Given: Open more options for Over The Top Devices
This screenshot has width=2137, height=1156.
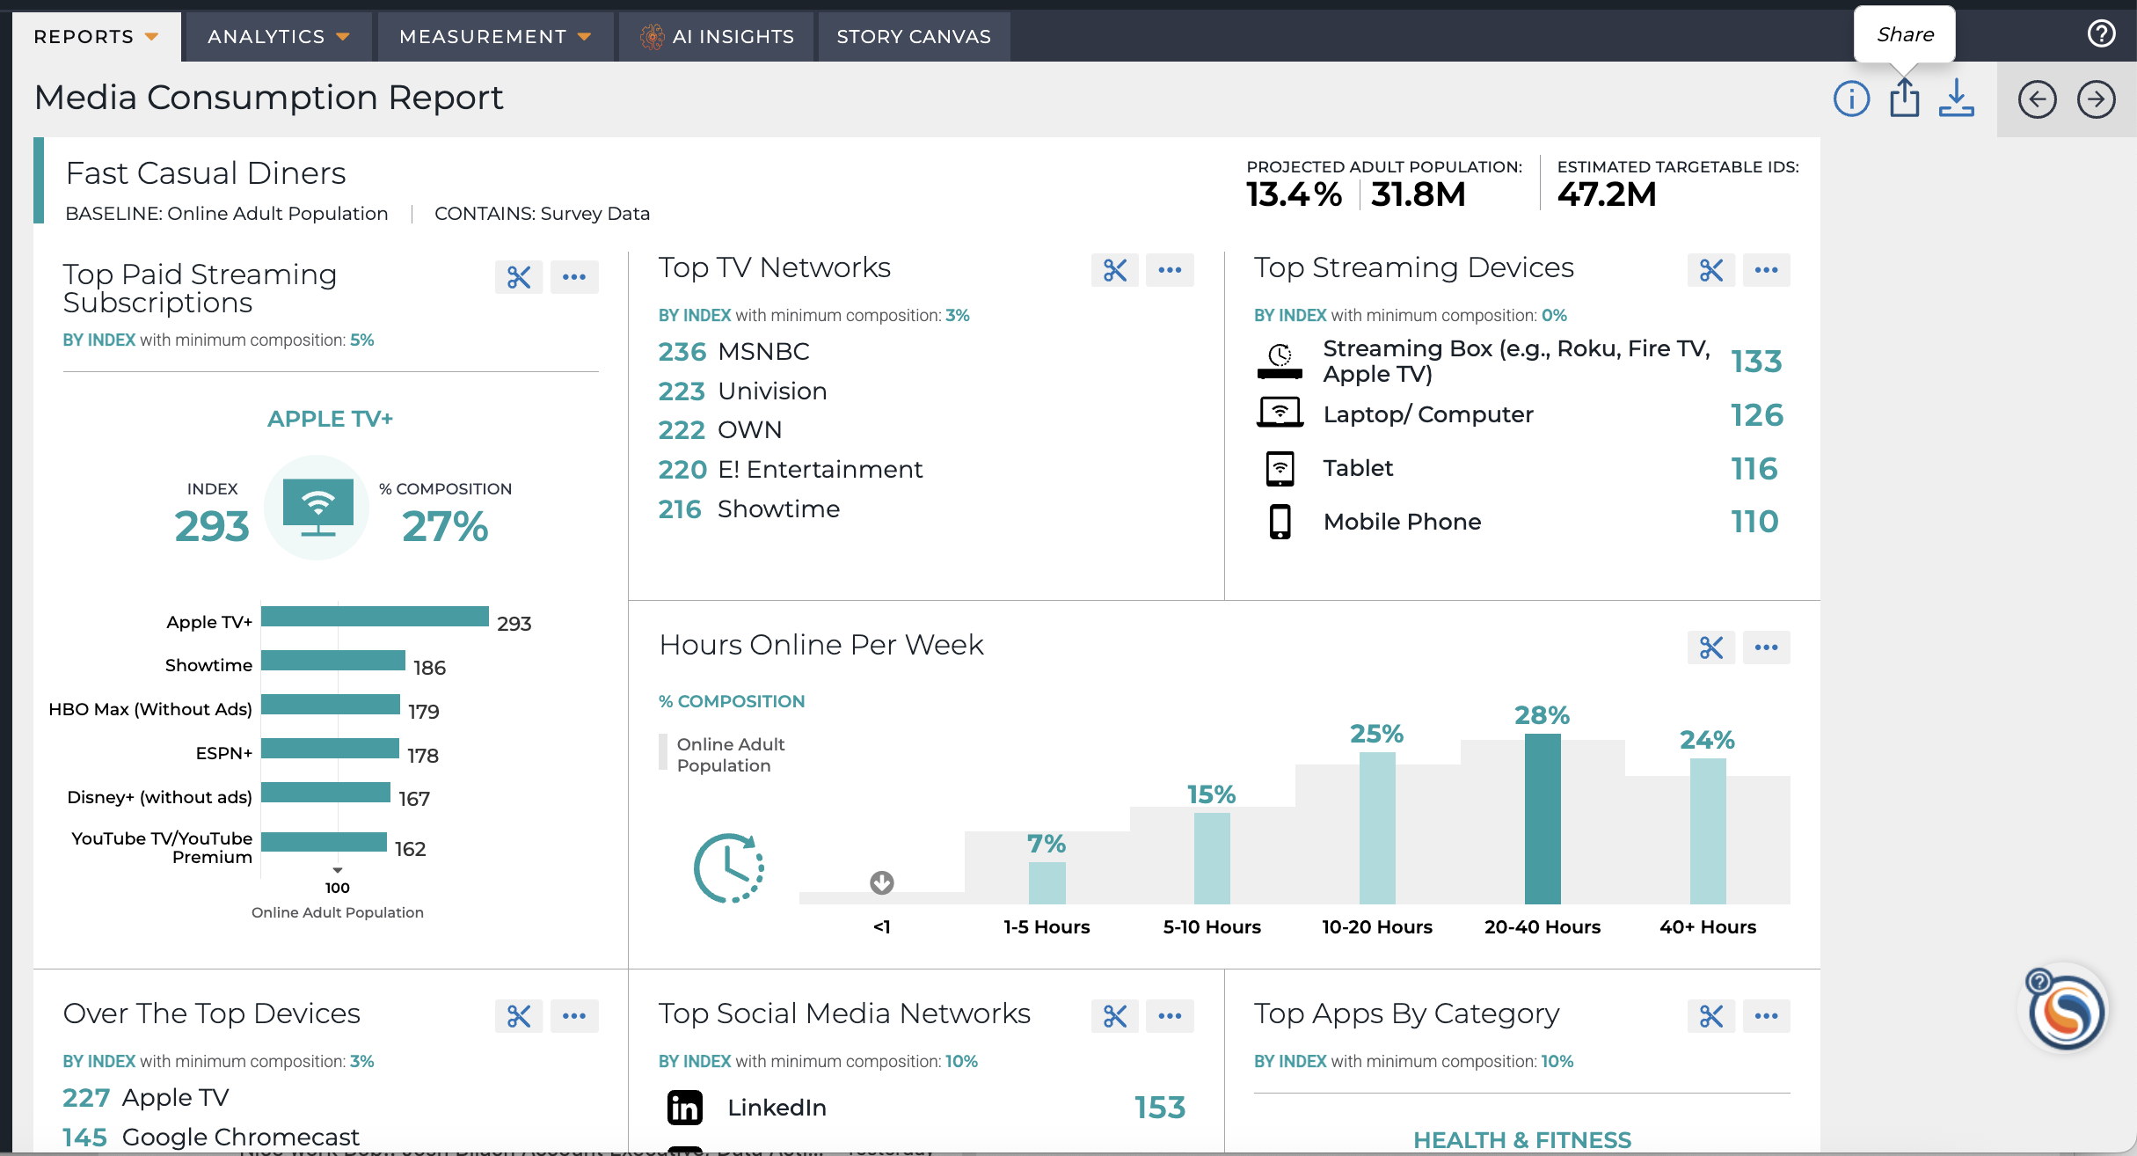Looking at the screenshot, I should point(574,1016).
